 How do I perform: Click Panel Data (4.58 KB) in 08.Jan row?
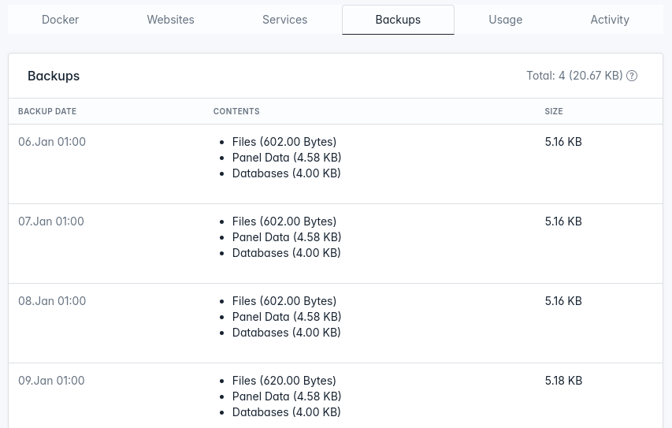[287, 317]
